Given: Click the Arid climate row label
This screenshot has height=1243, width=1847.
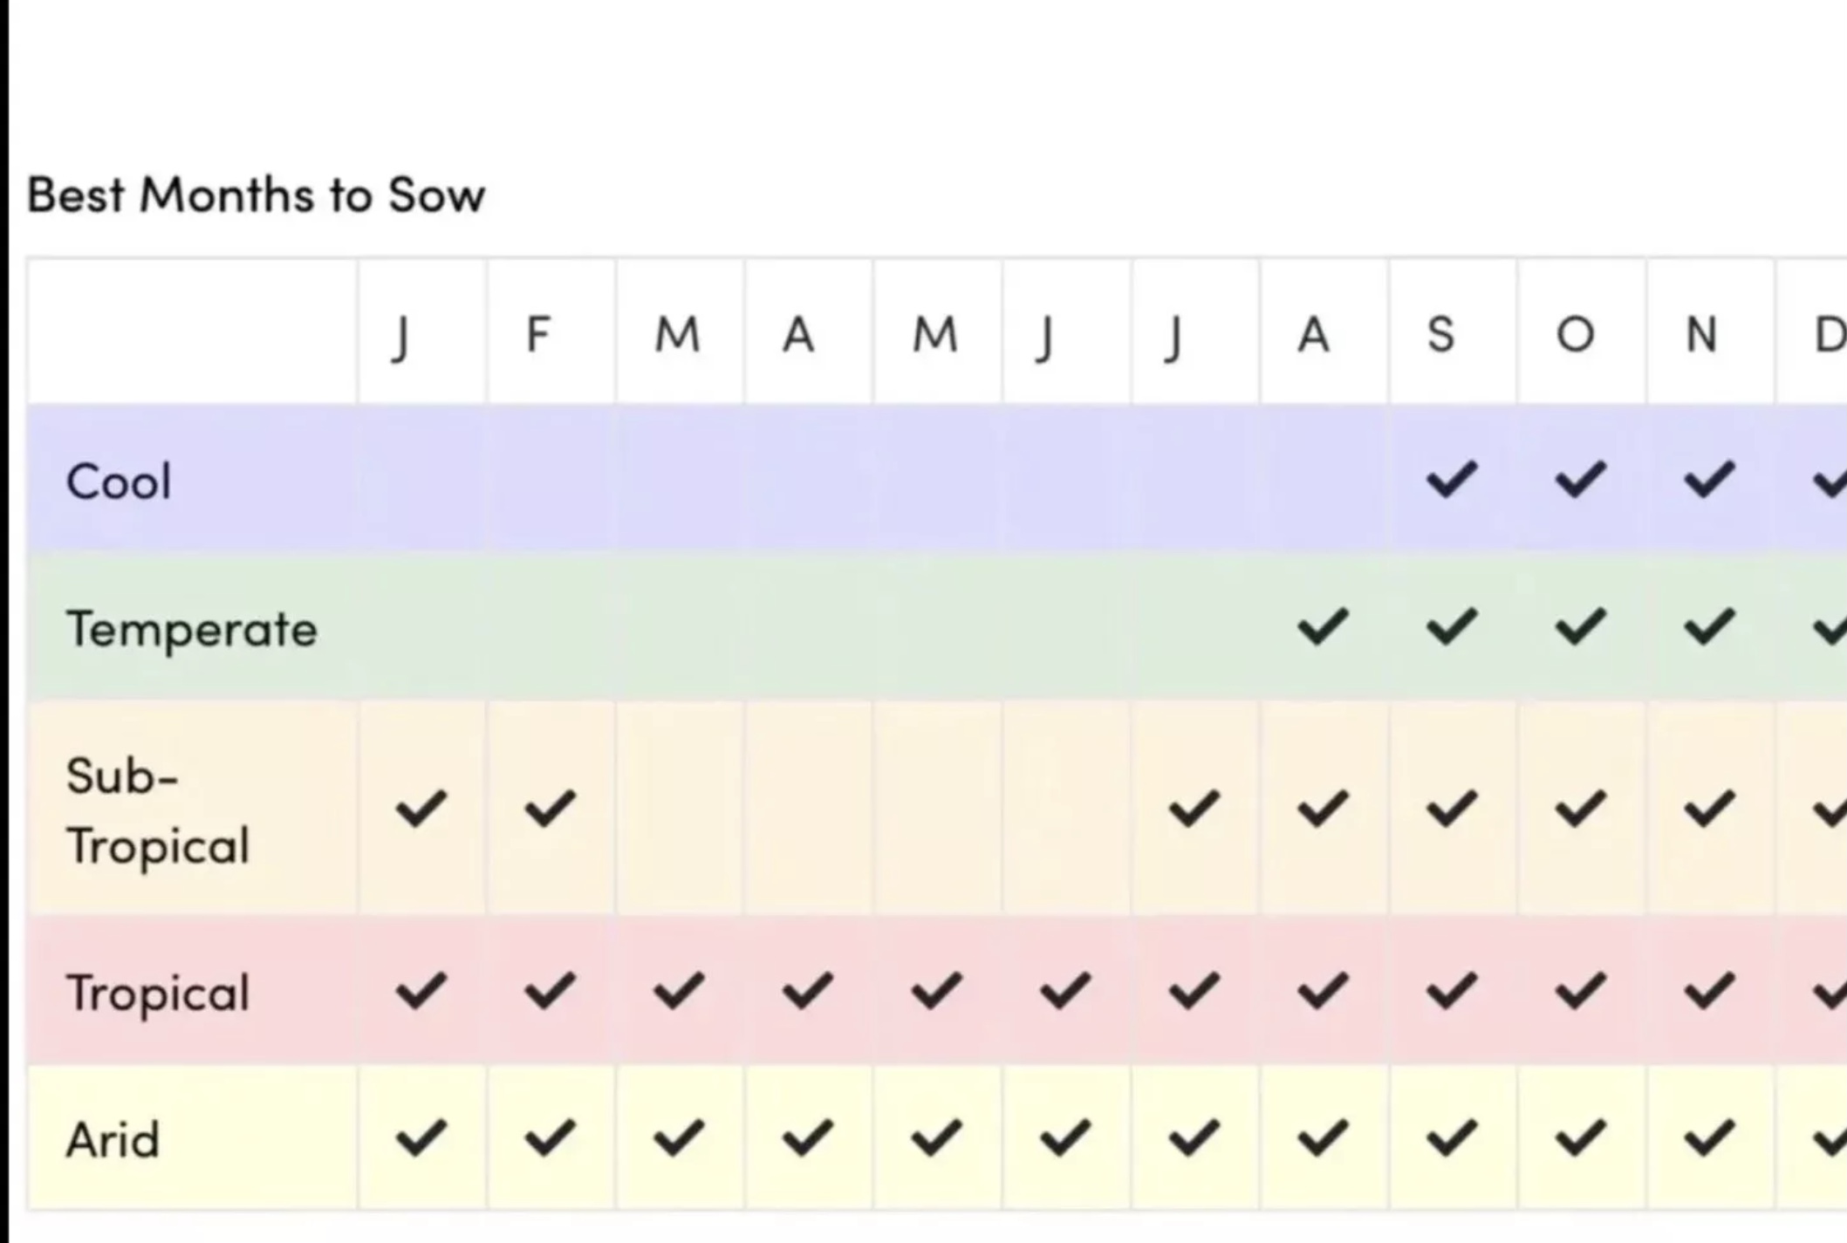Looking at the screenshot, I should coord(113,1140).
